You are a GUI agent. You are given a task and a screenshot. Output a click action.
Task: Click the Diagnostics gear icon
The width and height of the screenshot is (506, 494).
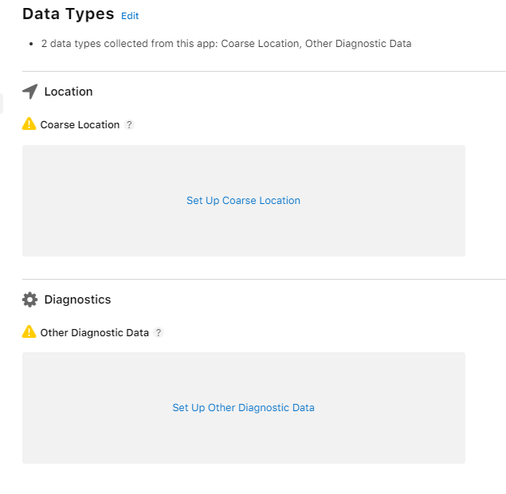29,300
